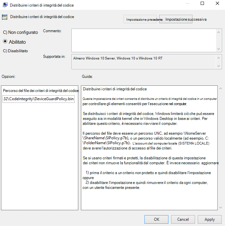
Task: Click the Apply button
Action: pyautogui.click(x=210, y=219)
